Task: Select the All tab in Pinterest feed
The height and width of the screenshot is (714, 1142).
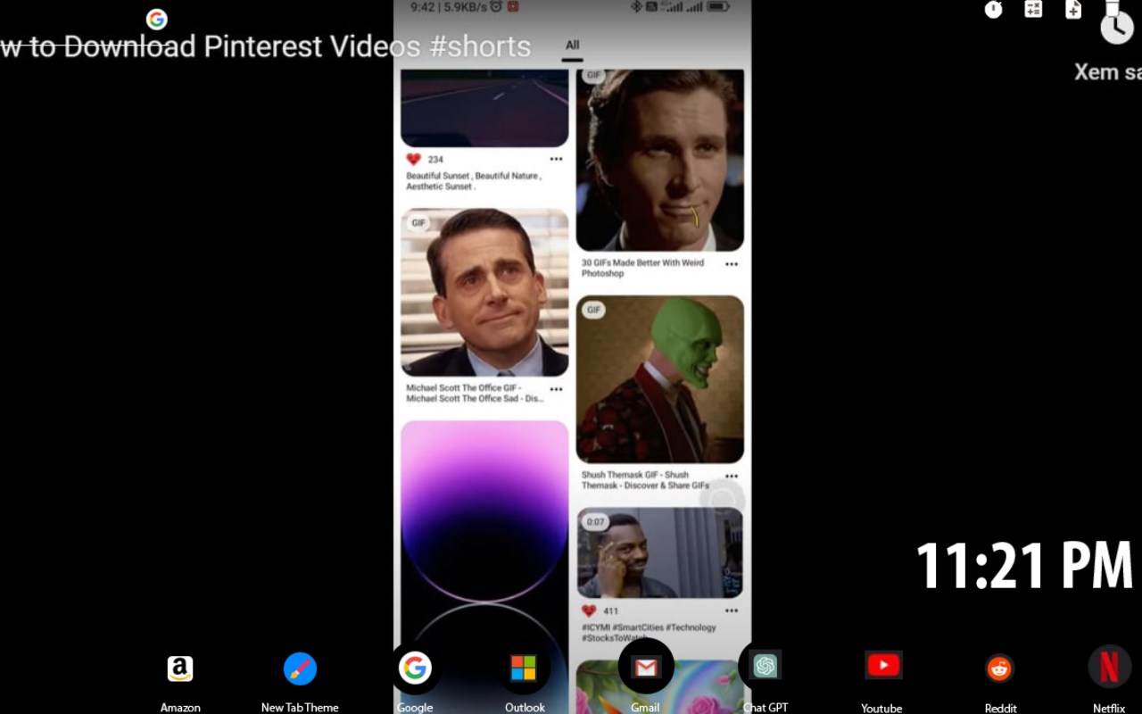Action: (572, 45)
